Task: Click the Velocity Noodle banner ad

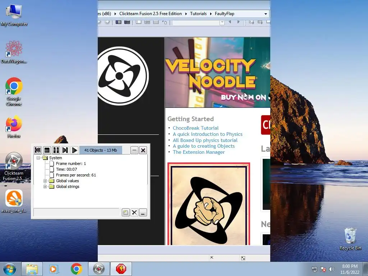Action: click(x=217, y=72)
